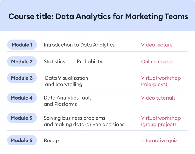Click Virtual workshop (group project) format

(160, 121)
